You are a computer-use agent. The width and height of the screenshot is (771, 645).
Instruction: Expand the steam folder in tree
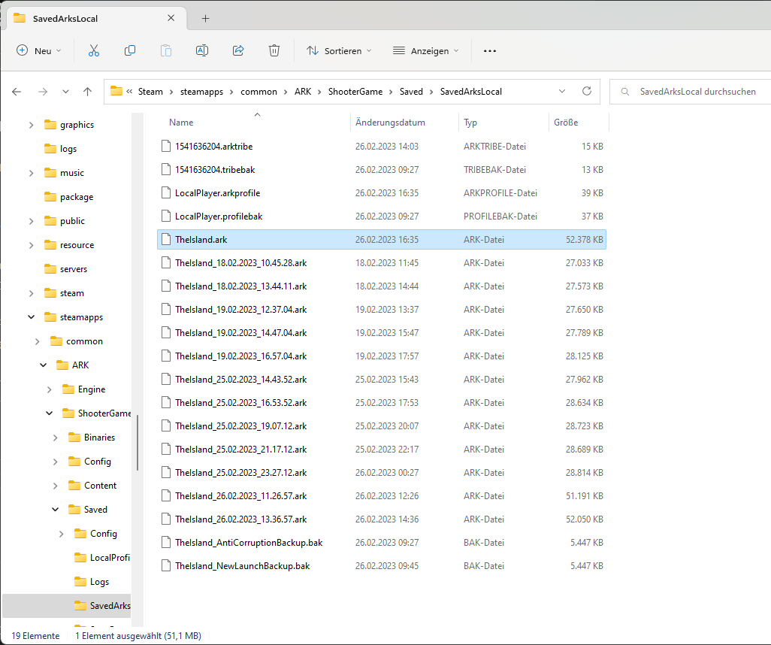click(x=31, y=293)
